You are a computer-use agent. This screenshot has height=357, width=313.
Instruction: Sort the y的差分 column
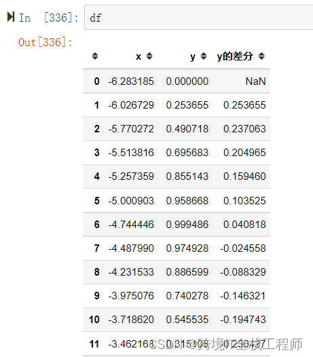click(x=261, y=56)
